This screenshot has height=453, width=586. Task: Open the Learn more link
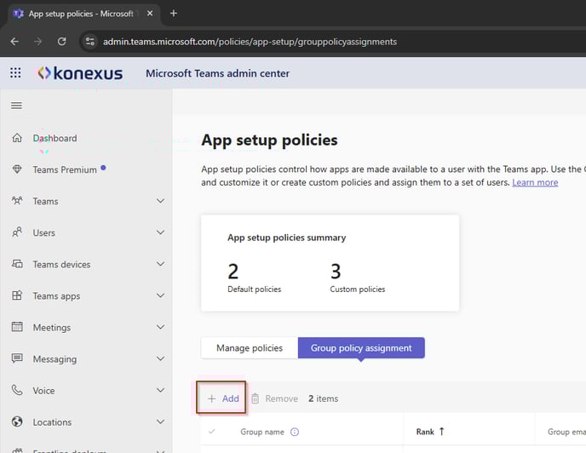point(535,182)
